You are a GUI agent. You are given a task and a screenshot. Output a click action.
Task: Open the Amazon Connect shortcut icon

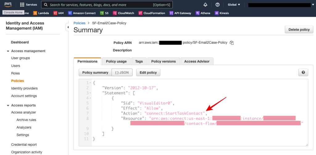tap(70, 13)
